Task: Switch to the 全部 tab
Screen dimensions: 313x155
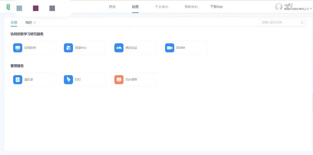Action: click(14, 23)
